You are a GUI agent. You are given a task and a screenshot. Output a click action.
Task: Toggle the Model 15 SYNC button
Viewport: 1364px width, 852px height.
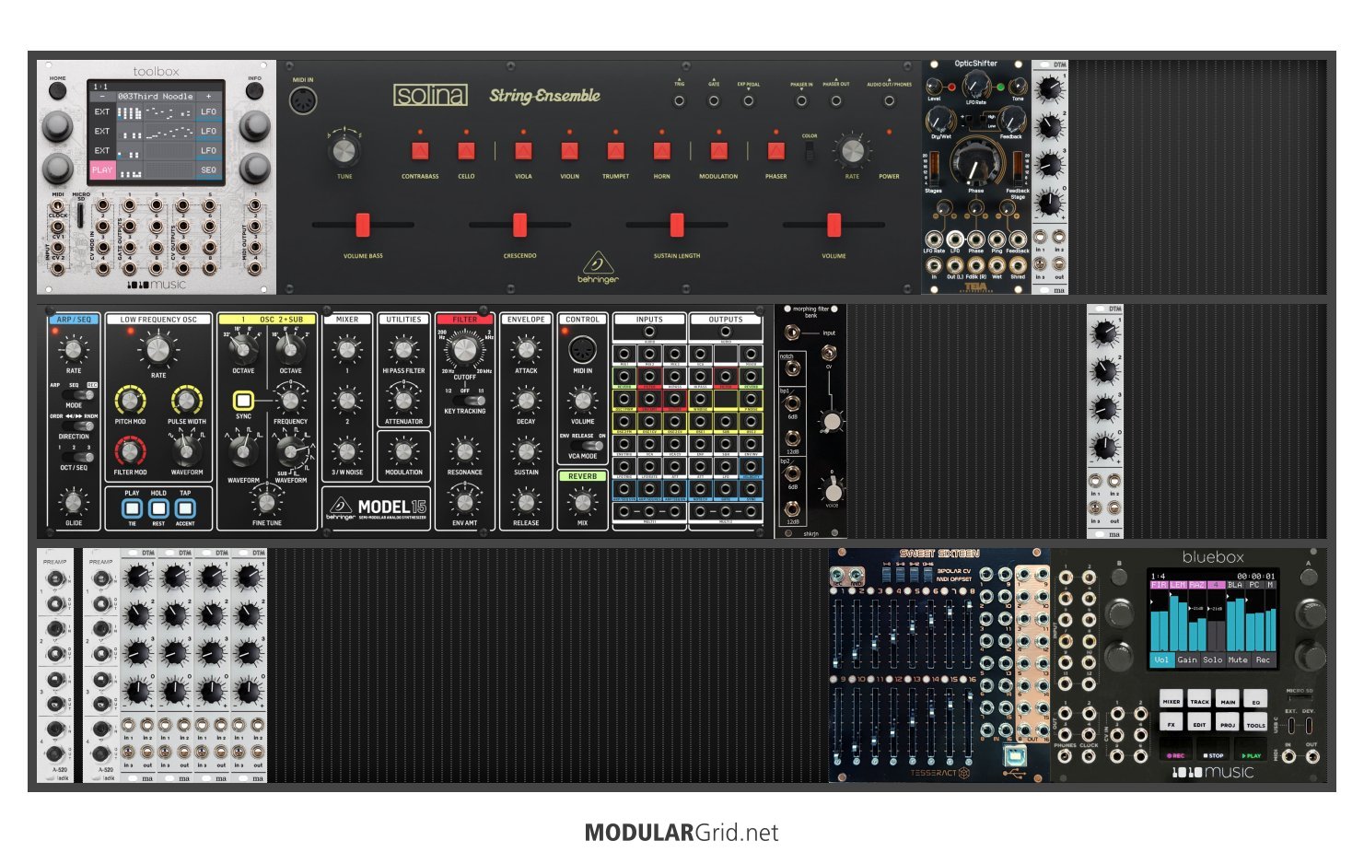pyautogui.click(x=244, y=401)
